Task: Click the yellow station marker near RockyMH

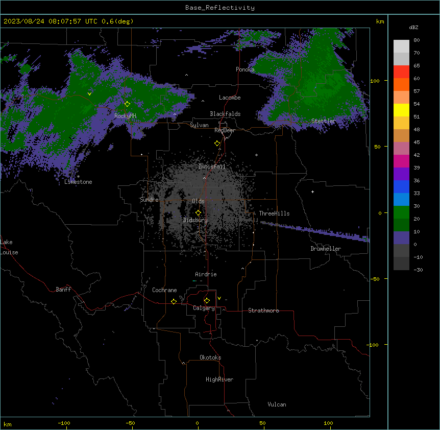Action: pyautogui.click(x=127, y=104)
